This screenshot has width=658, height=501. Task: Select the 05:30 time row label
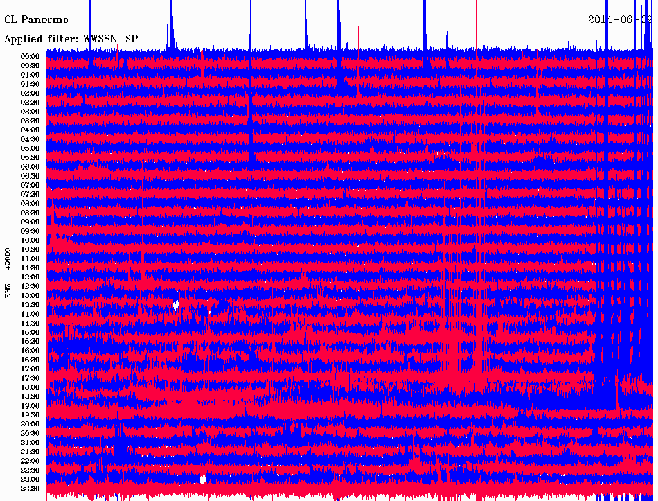30,157
